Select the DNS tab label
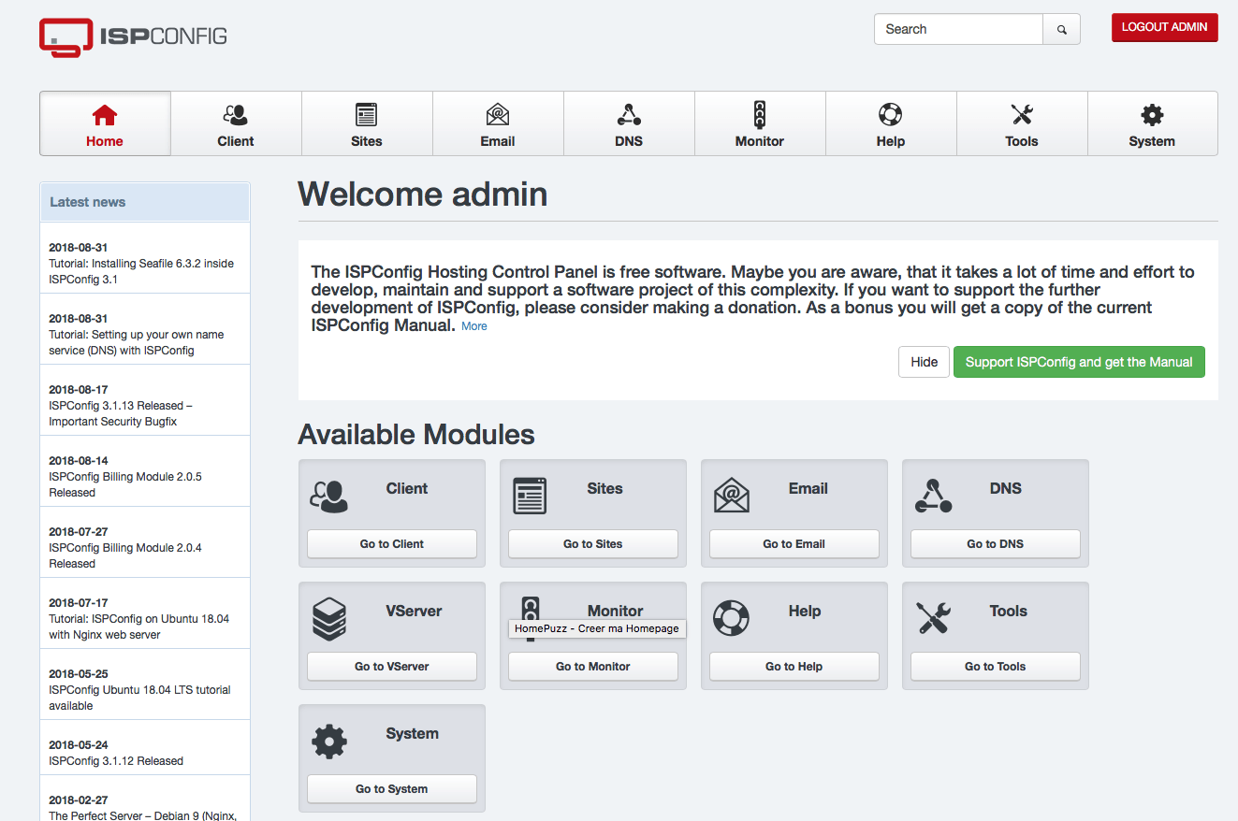1238x821 pixels. pyautogui.click(x=629, y=141)
